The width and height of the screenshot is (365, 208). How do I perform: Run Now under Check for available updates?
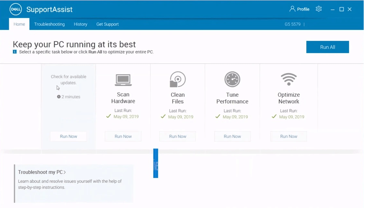point(68,136)
